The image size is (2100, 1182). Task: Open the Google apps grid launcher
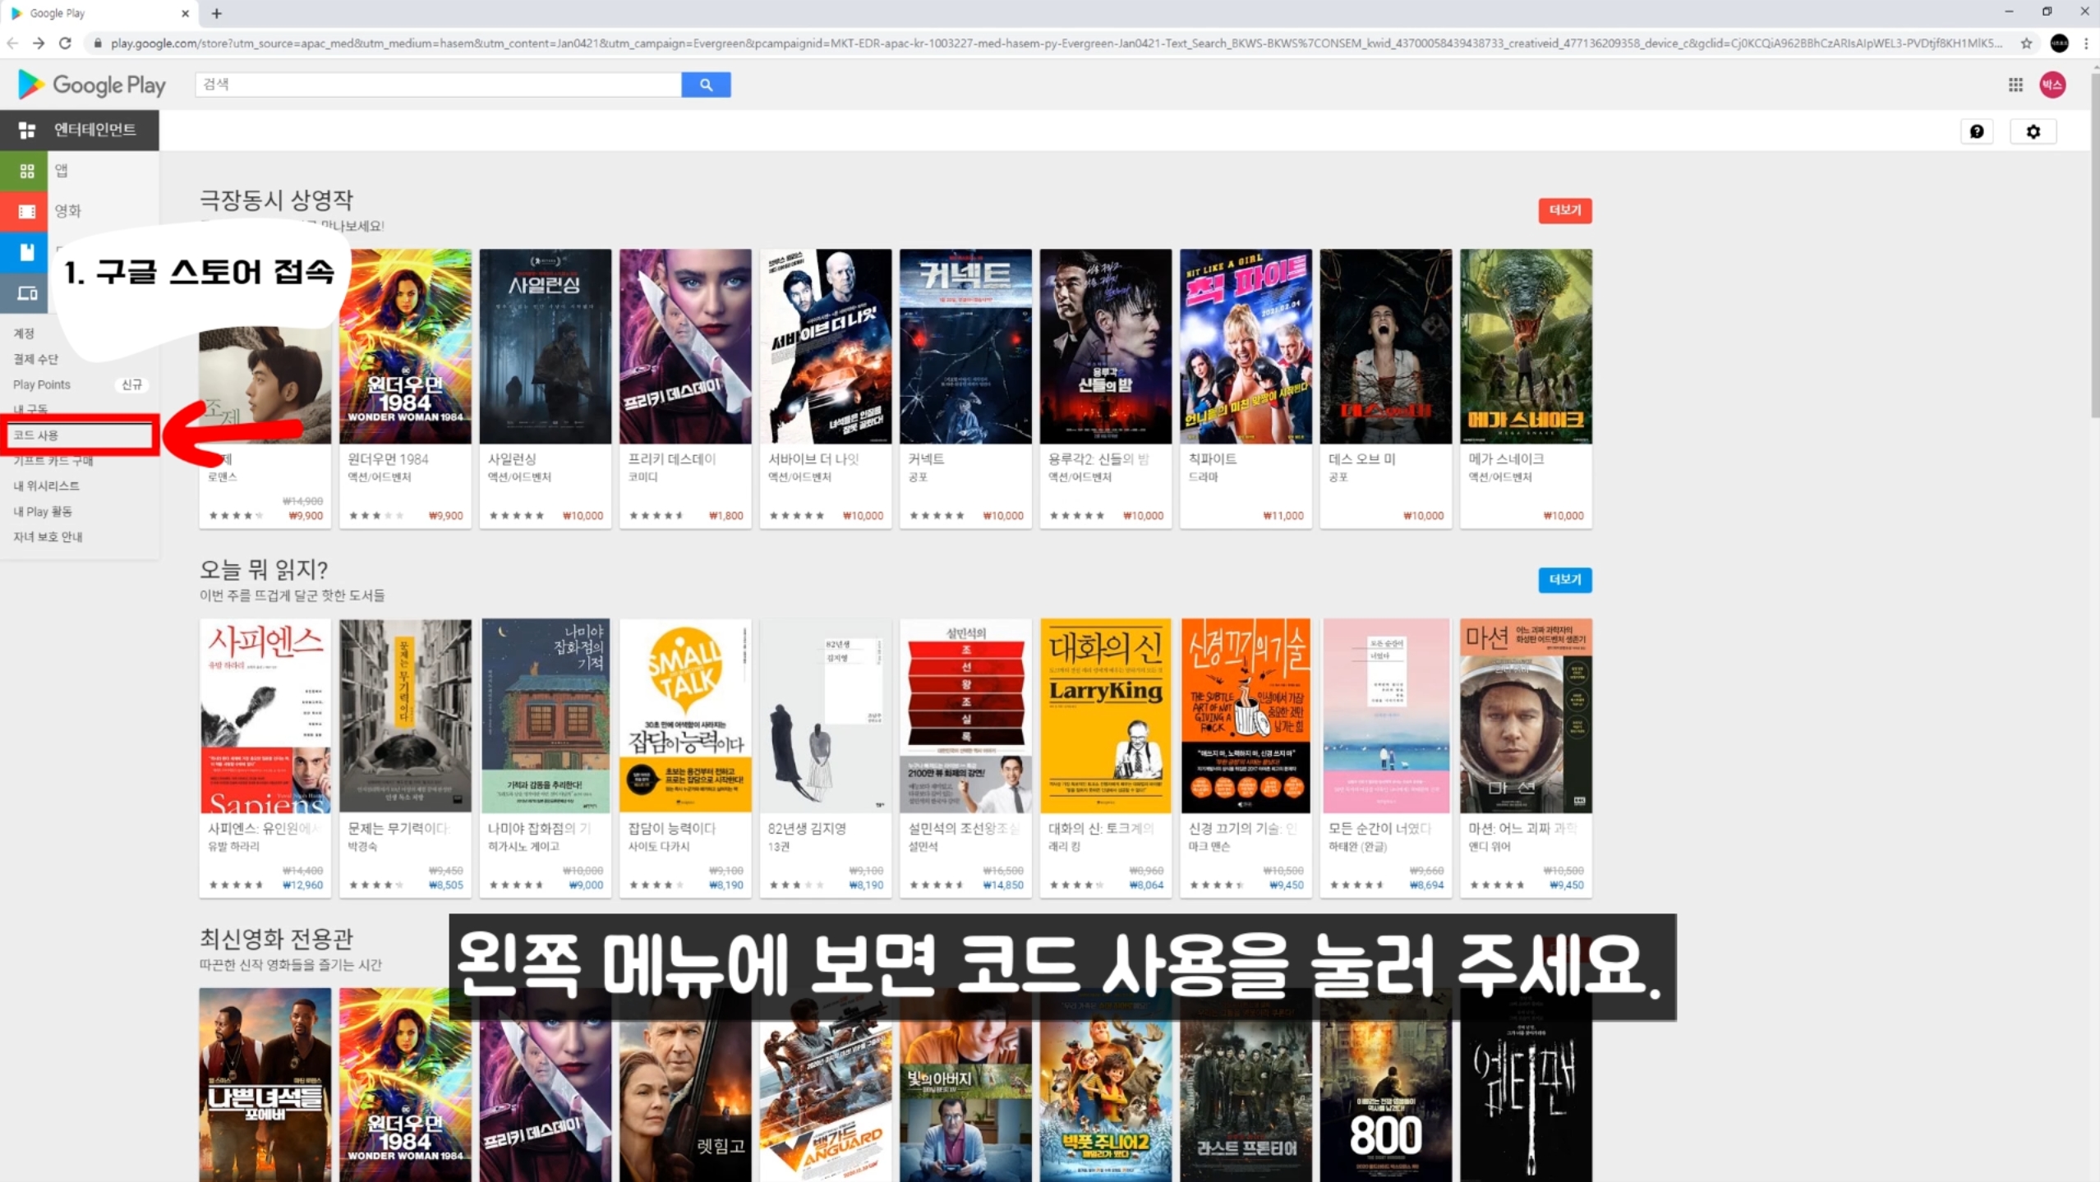2015,85
